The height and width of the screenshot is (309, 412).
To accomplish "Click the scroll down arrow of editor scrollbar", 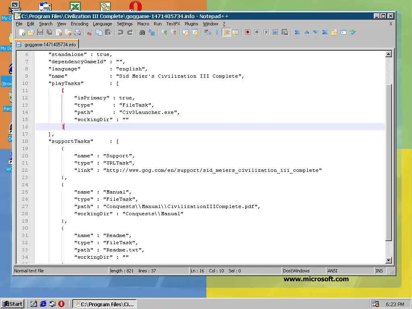I will click(388, 260).
